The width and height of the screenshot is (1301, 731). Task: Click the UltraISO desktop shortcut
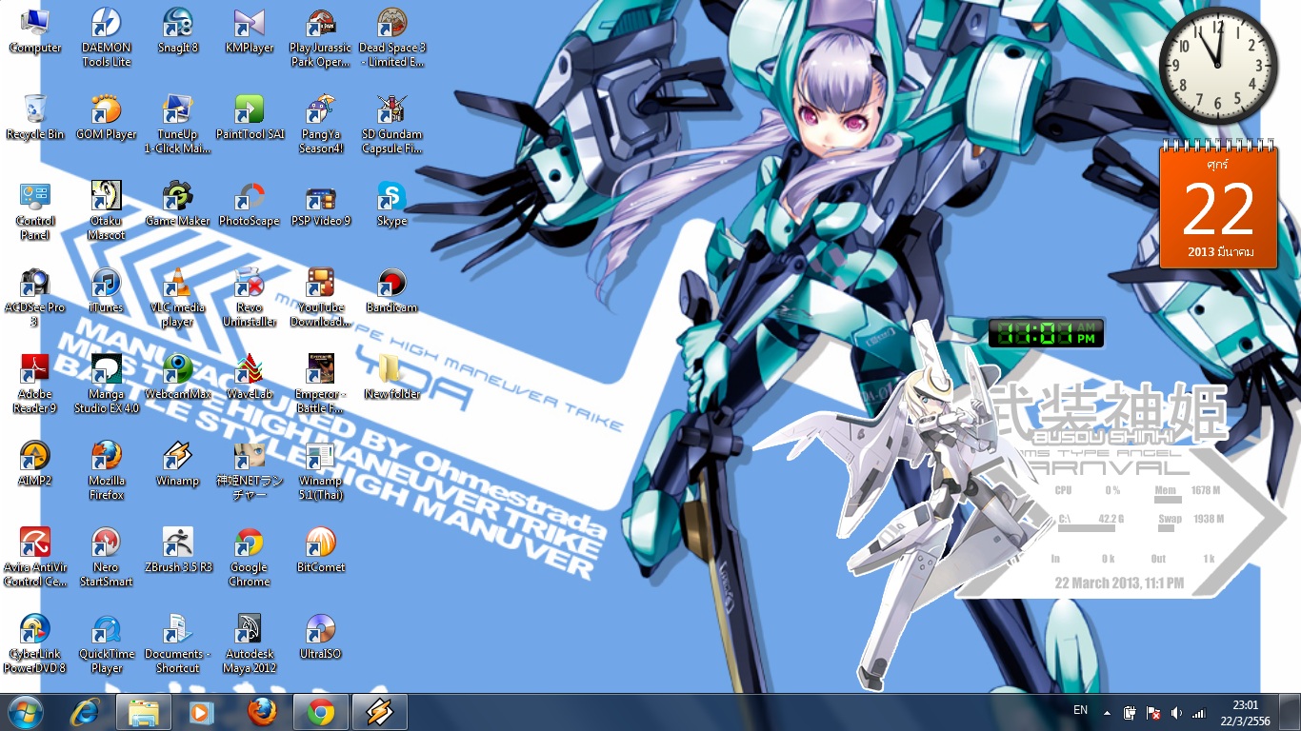click(x=321, y=638)
